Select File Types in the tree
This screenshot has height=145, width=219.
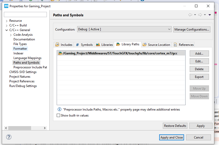click(20, 44)
